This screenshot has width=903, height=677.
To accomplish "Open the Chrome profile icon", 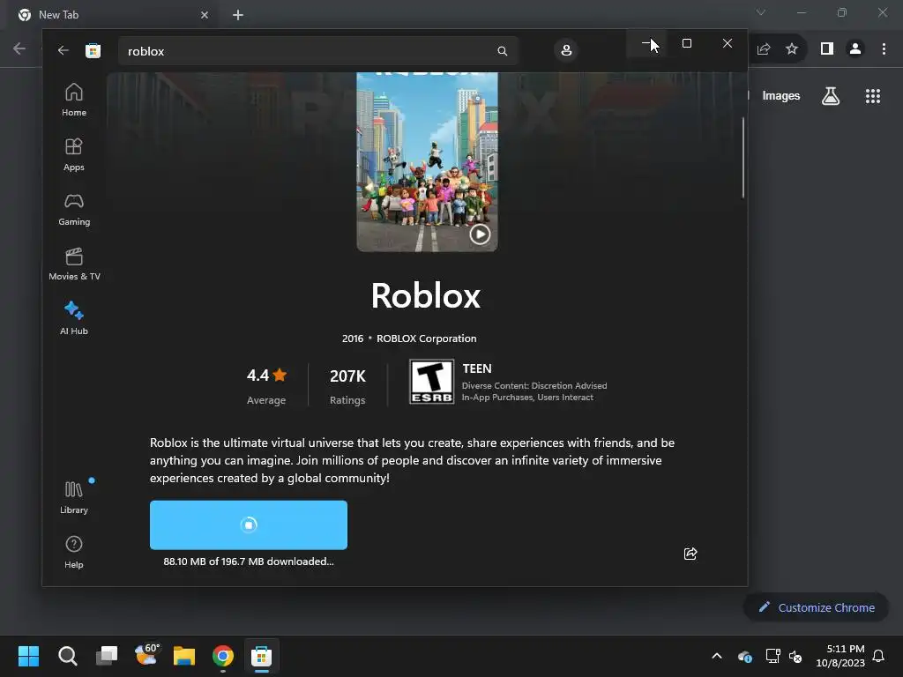I will click(x=855, y=49).
